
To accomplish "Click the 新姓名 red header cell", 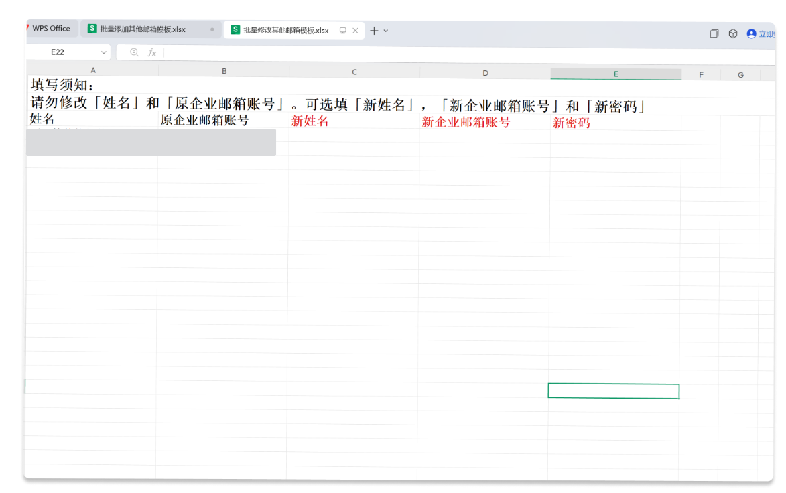I will [309, 123].
